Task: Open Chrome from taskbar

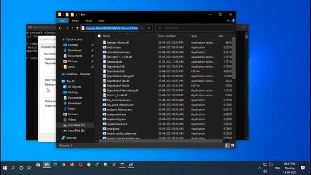Action: pyautogui.click(x=64, y=164)
